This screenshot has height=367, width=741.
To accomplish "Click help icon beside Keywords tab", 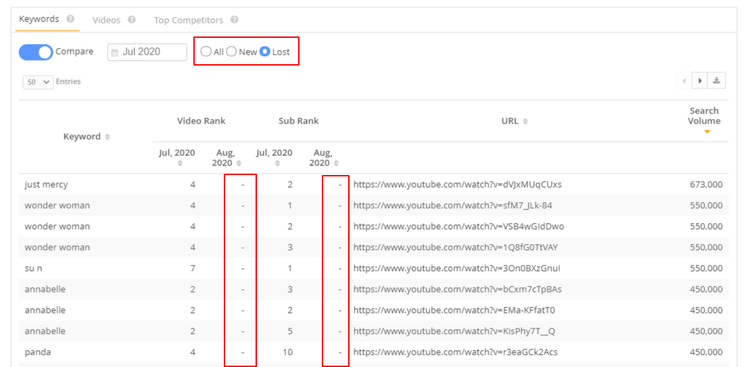I will click(x=70, y=20).
